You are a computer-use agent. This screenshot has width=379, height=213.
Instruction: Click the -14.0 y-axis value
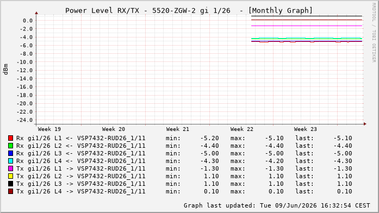point(24,79)
